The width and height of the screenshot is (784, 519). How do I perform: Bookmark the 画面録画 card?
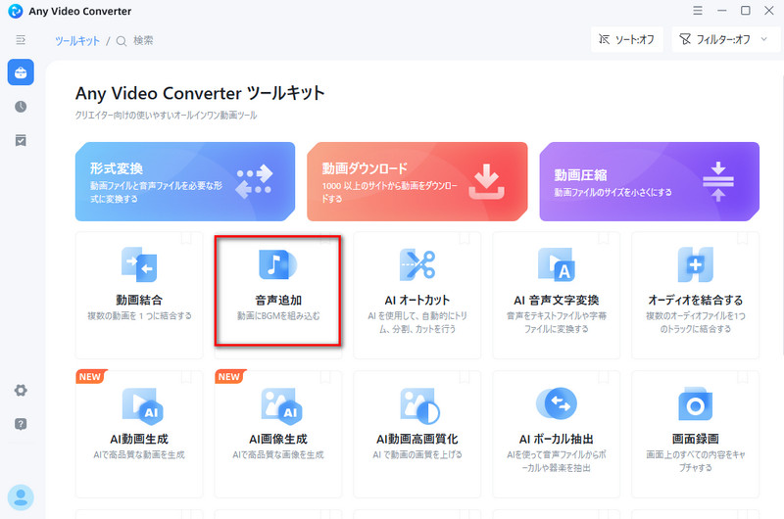click(x=743, y=377)
